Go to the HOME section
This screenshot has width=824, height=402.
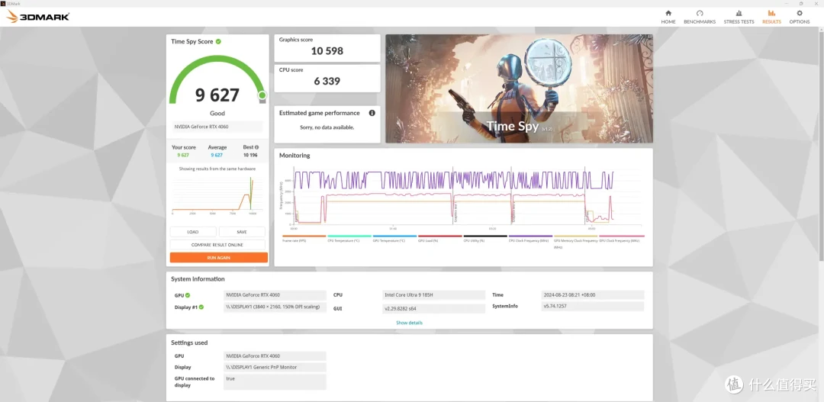668,17
